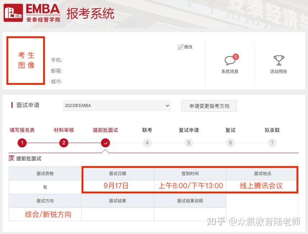Screen dimensions: 308x234
Task: Select step 7 circle 拟录取
Action: pos(272,143)
